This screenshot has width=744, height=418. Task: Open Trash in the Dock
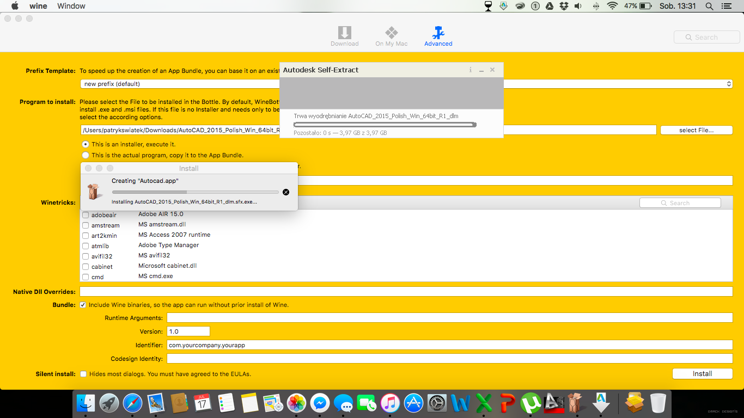tap(658, 403)
